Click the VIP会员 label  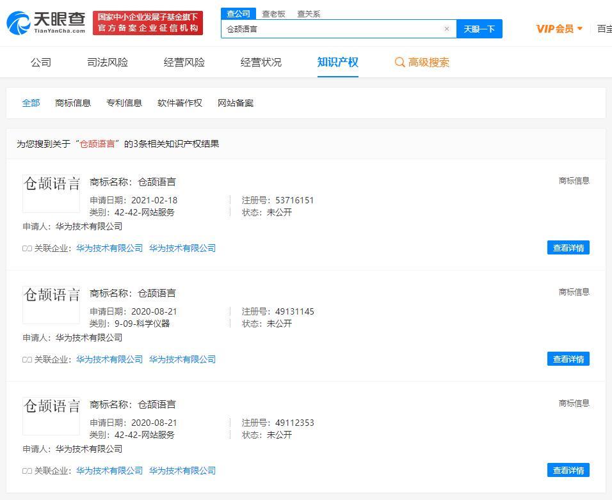point(554,29)
